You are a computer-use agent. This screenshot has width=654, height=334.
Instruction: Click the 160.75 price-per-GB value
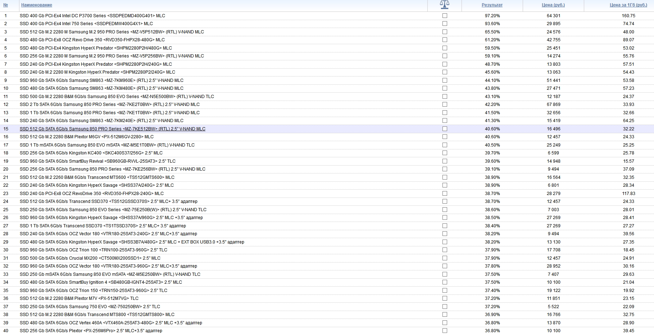point(628,16)
